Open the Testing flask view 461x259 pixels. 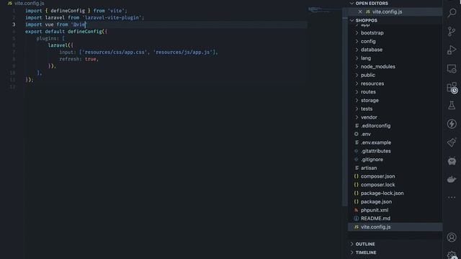coord(452,106)
